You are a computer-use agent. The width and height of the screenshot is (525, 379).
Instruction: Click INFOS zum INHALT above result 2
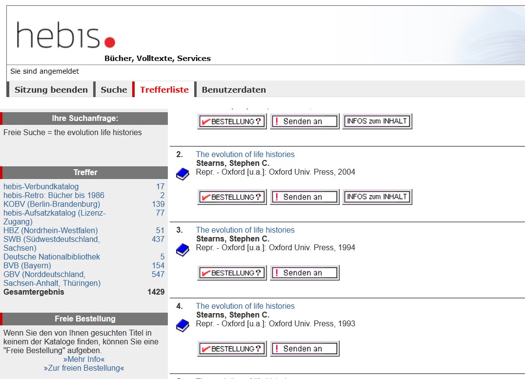point(377,121)
